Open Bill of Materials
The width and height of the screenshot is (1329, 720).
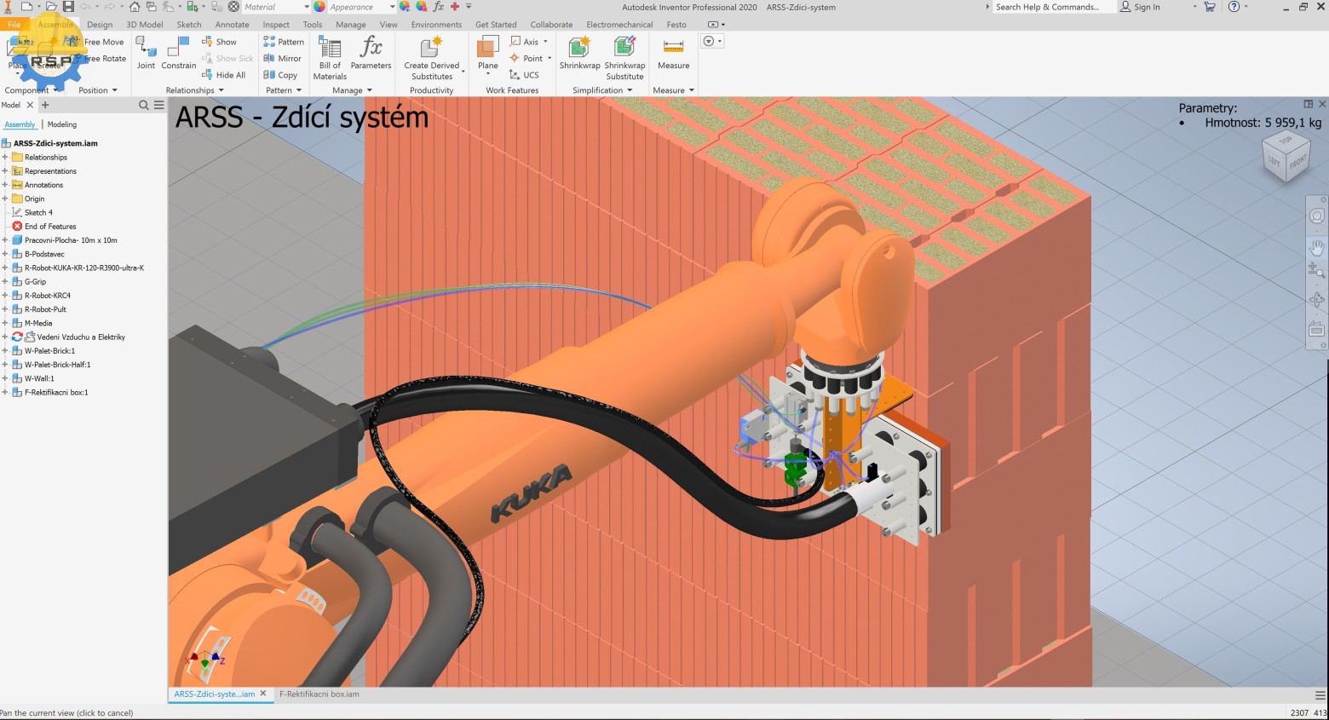330,58
